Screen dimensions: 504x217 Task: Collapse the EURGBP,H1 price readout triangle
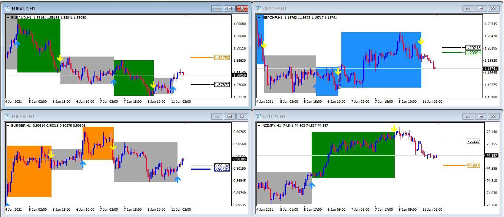[x=7, y=126]
